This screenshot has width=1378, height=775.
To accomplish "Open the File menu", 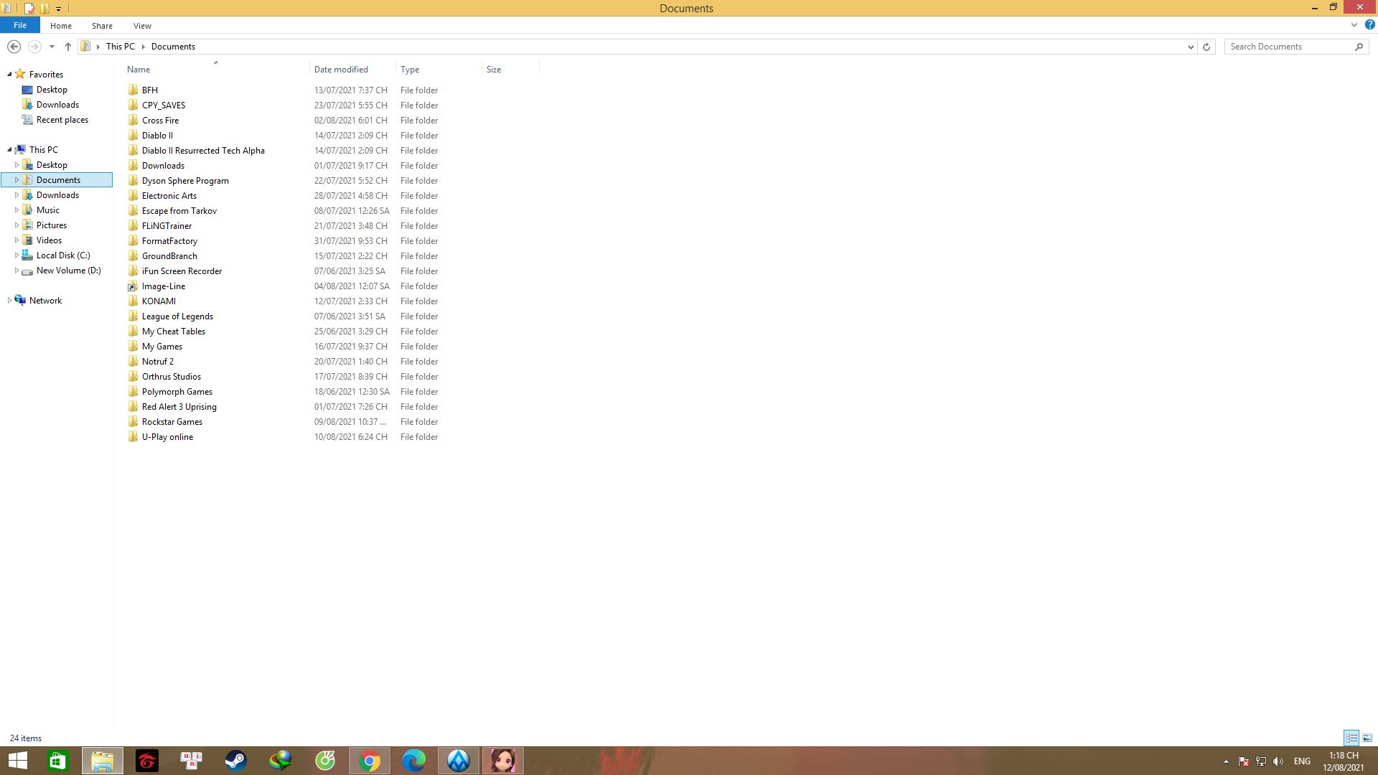I will click(x=20, y=25).
